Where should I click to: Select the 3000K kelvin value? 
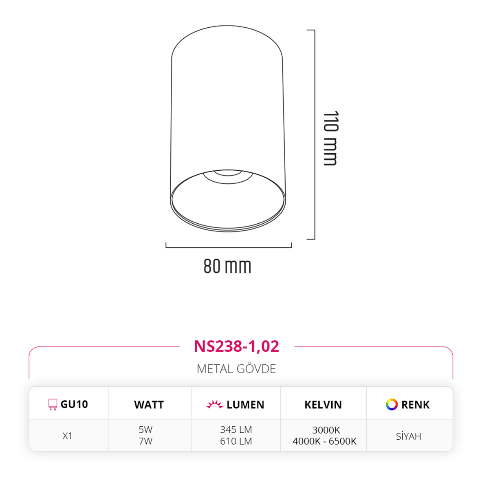(x=326, y=430)
